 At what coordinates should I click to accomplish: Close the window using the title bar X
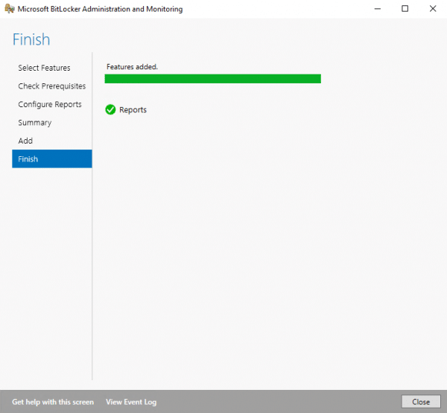(433, 9)
